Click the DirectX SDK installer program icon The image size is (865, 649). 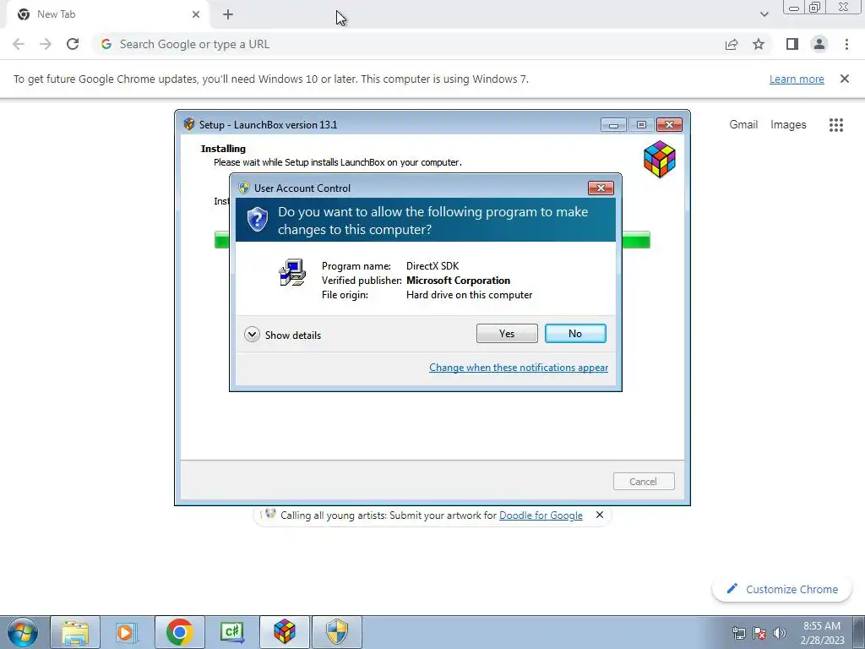click(x=292, y=272)
